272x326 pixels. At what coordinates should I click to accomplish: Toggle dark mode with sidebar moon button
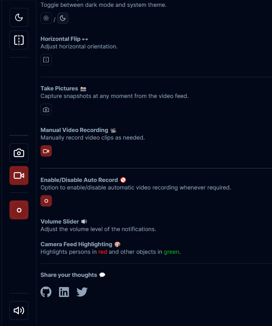19,17
